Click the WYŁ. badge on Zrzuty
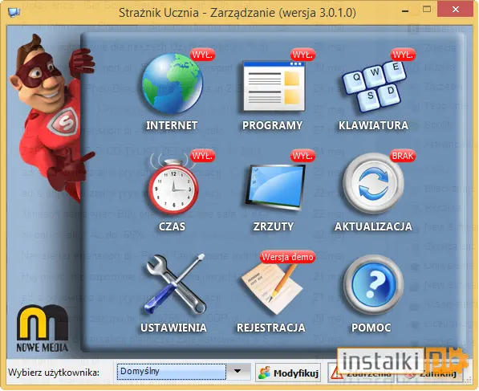This screenshot has width=479, height=391. pyautogui.click(x=302, y=156)
